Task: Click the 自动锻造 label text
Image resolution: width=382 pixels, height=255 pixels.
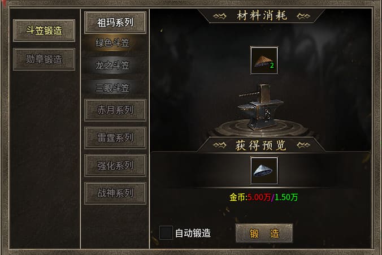Action: 193,233
